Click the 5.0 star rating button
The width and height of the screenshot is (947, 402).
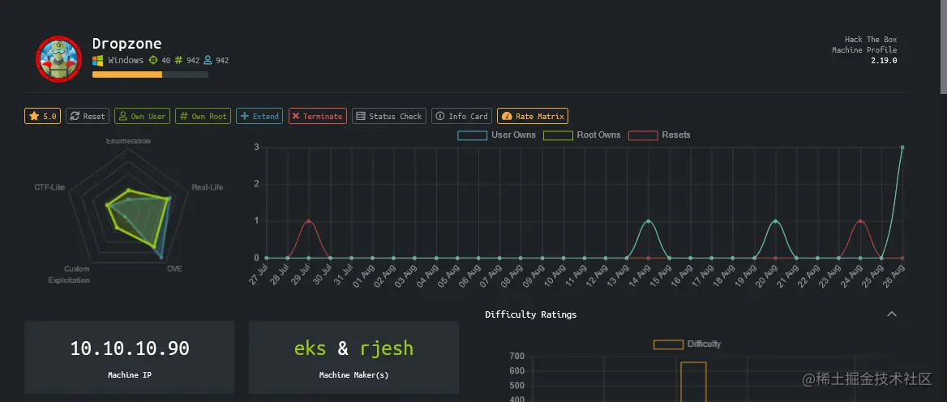pyautogui.click(x=42, y=116)
